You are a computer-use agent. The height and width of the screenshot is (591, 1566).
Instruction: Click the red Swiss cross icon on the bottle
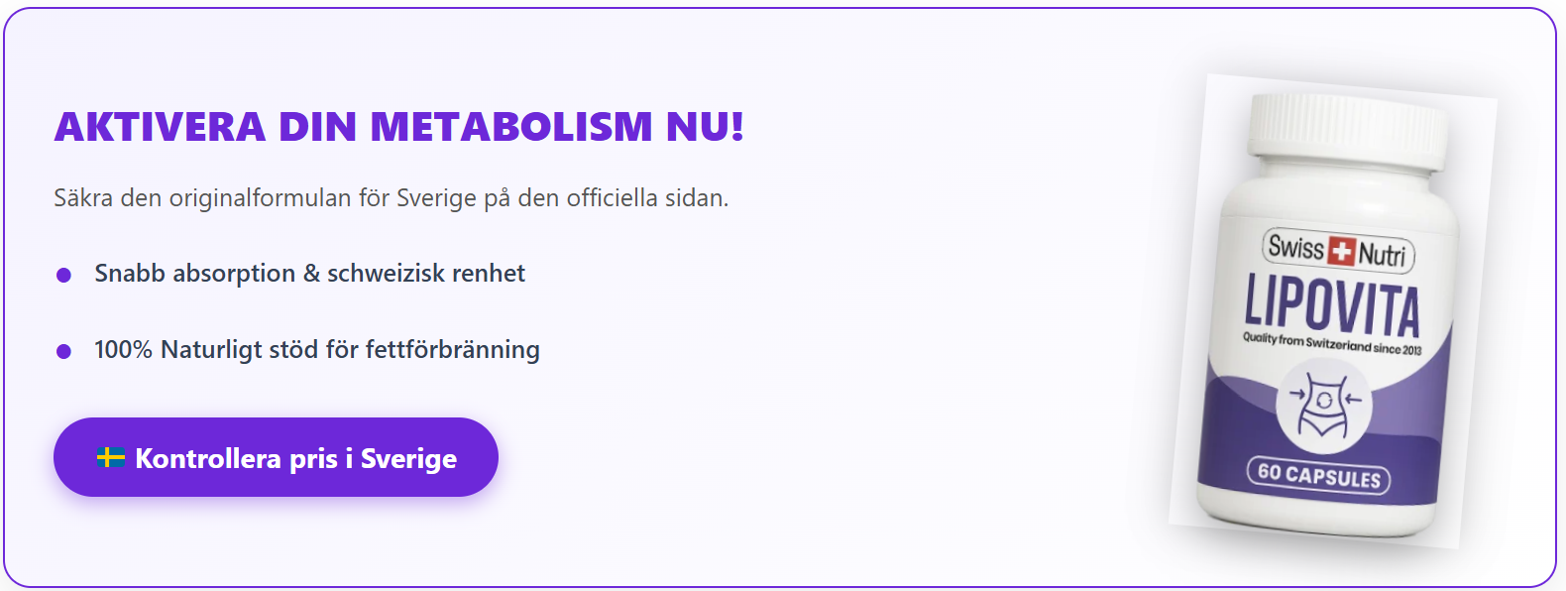click(1341, 251)
